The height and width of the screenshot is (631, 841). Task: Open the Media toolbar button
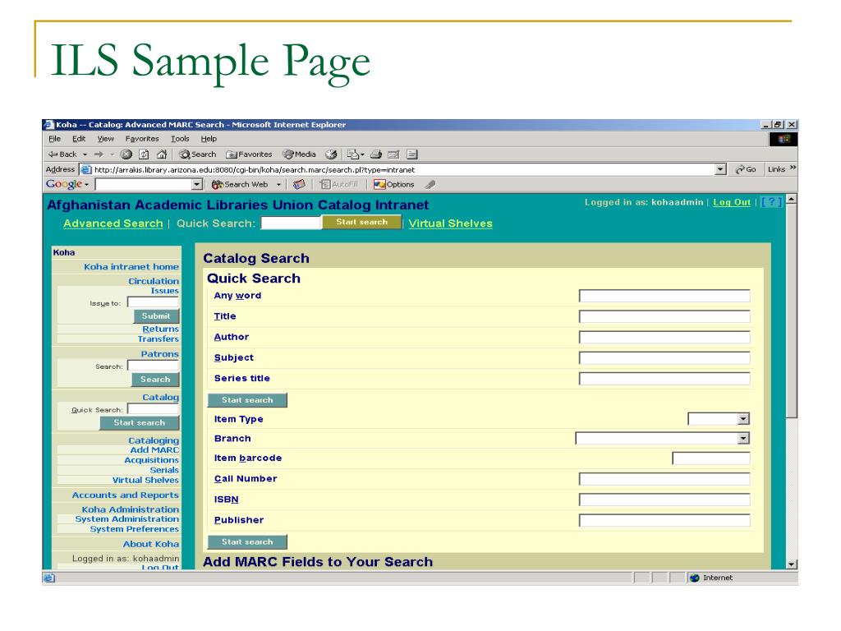click(299, 154)
